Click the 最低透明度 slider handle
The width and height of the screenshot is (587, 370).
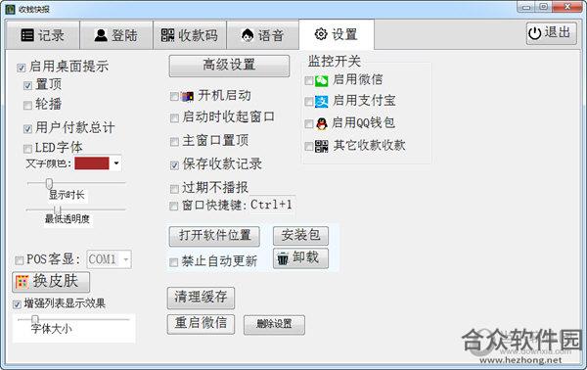58,210
